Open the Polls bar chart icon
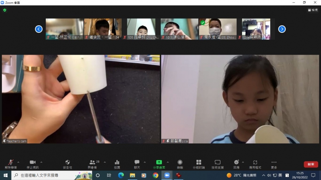321x180 pixels. pyautogui.click(x=117, y=163)
